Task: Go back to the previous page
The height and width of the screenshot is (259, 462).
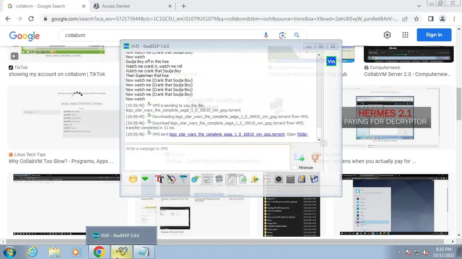Action: (8, 19)
